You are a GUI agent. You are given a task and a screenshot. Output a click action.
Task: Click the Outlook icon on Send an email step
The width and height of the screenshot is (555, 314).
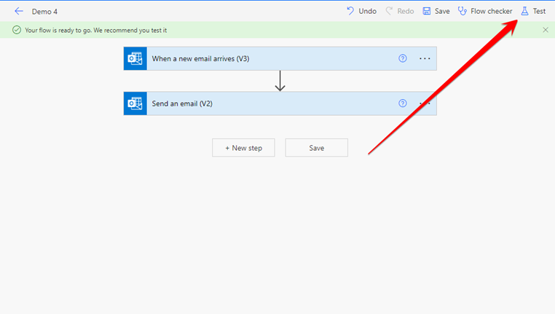135,103
